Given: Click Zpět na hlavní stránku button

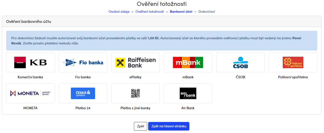Looking at the screenshot, I should pos(169,126).
